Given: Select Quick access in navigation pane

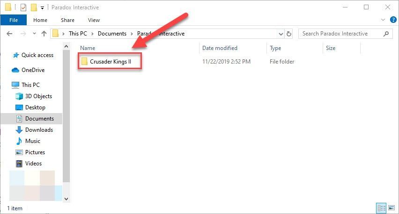Looking at the screenshot, I should pos(37,55).
